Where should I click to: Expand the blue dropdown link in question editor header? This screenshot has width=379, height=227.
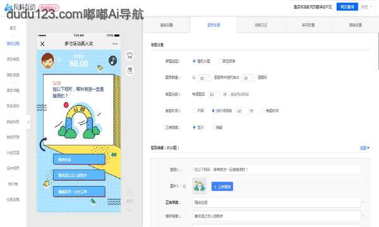(x=364, y=148)
